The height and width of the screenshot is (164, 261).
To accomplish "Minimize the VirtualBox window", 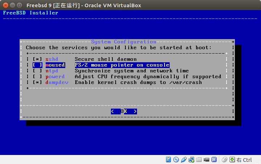I will (12, 5).
